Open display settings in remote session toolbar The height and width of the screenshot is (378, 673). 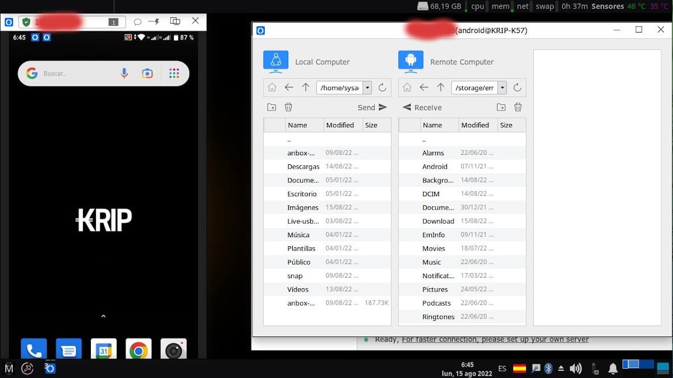tap(175, 21)
